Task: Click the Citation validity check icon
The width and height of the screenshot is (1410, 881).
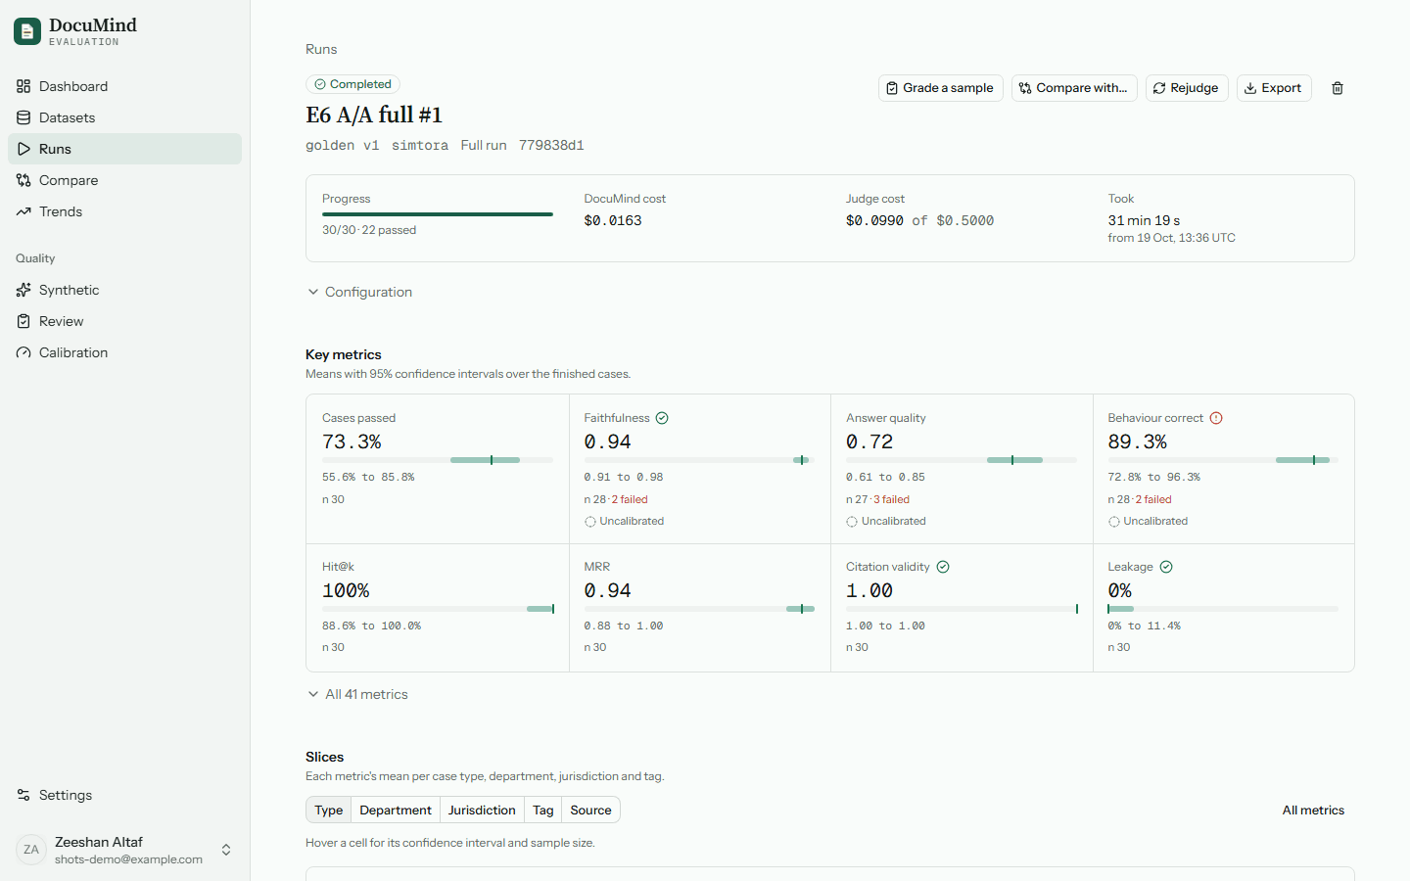Action: [x=943, y=567]
